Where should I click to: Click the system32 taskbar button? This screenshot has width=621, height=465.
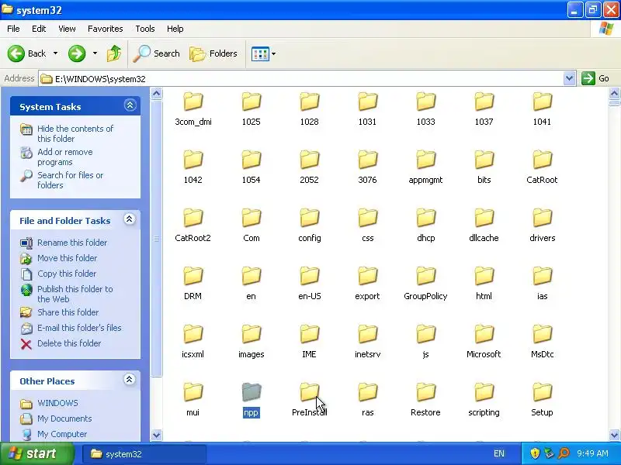(144, 454)
